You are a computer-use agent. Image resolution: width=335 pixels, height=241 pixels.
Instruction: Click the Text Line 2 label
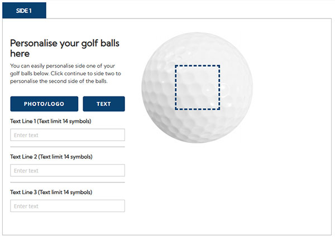[x=51, y=157]
